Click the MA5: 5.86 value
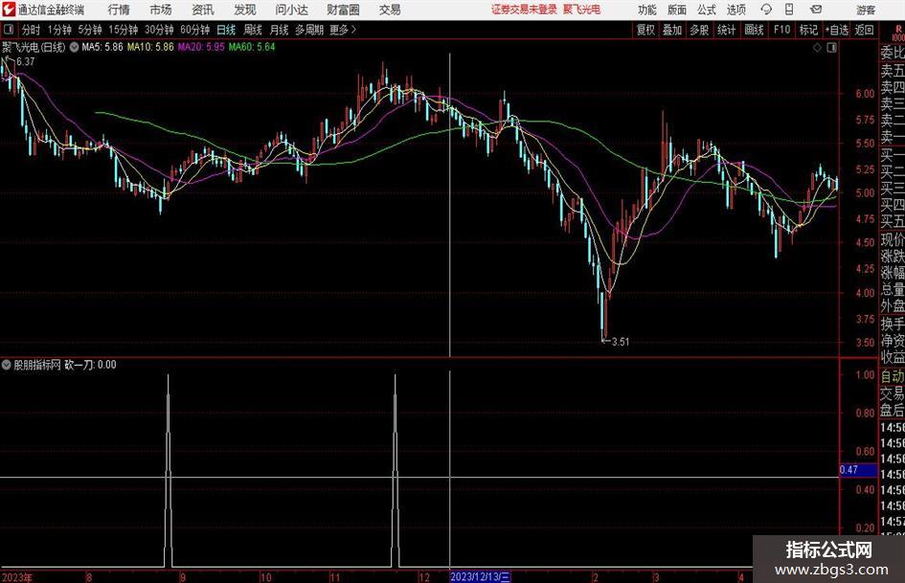Screen dimensions: 905x583 (x=102, y=47)
